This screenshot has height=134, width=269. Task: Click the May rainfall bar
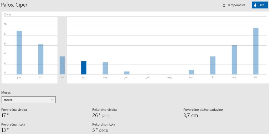click(x=105, y=68)
